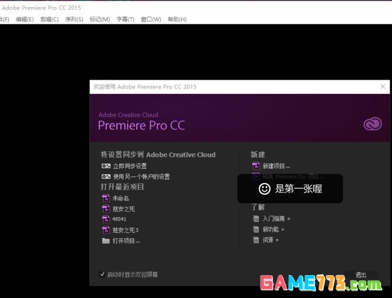Click folder icon beside 打开项目

pos(106,241)
